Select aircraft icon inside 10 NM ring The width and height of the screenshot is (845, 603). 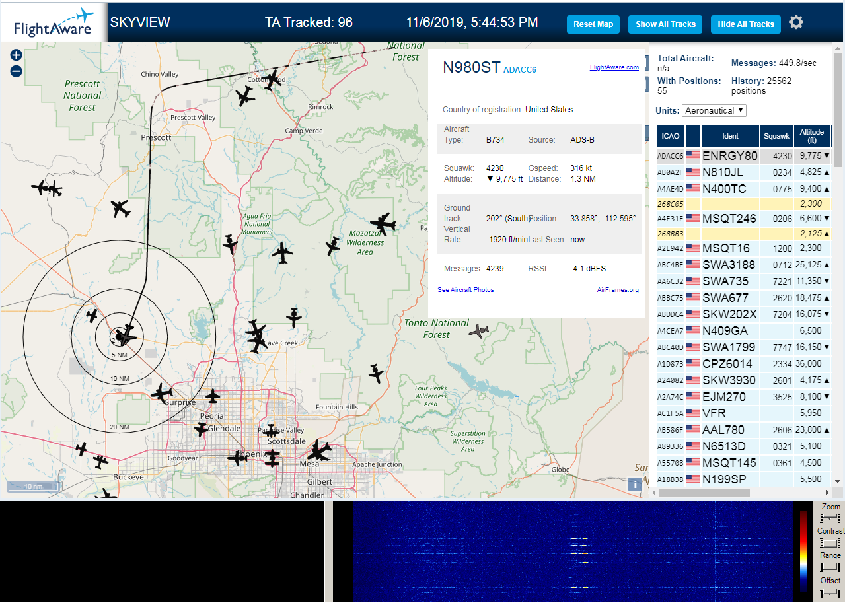92,316
